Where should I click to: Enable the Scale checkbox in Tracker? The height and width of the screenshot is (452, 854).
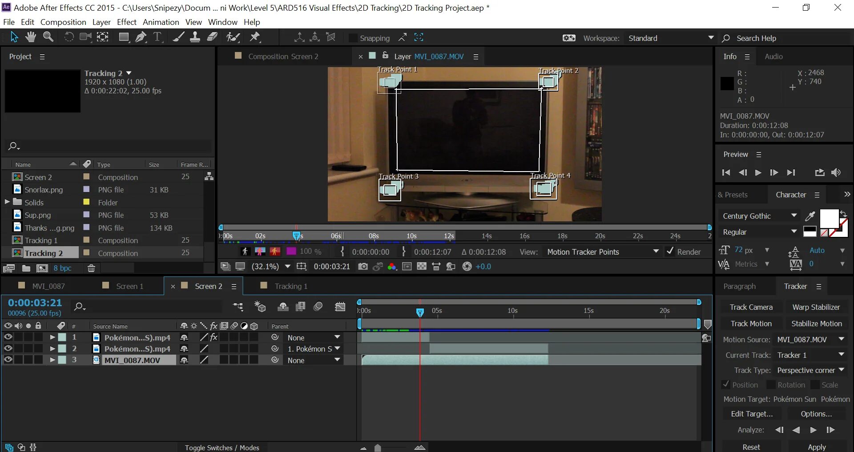pyautogui.click(x=815, y=384)
